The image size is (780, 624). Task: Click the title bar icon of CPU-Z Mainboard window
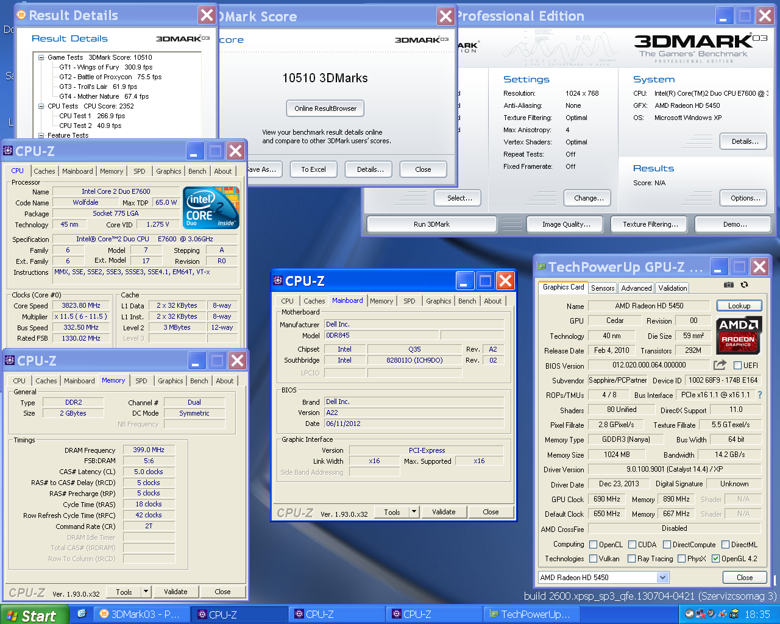tap(278, 280)
